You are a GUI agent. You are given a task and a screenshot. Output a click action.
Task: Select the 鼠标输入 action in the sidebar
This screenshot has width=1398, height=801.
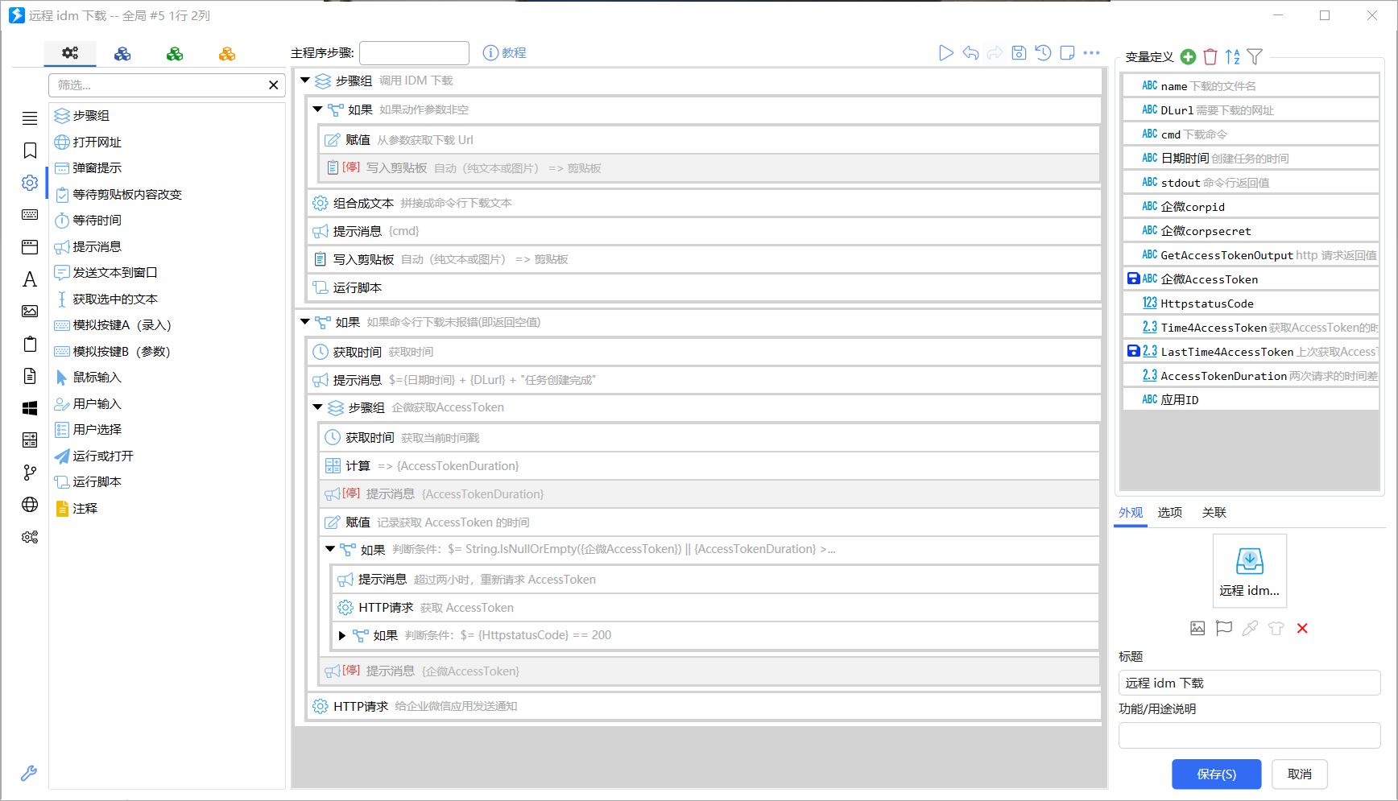97,377
